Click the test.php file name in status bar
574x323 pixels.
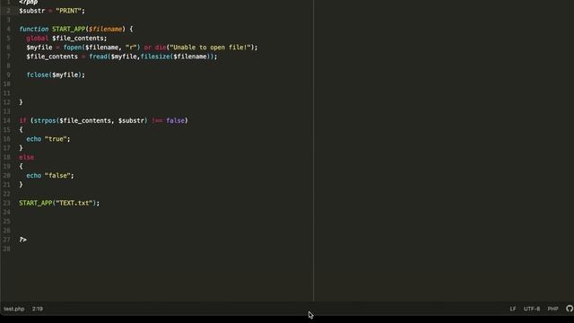coord(14,309)
